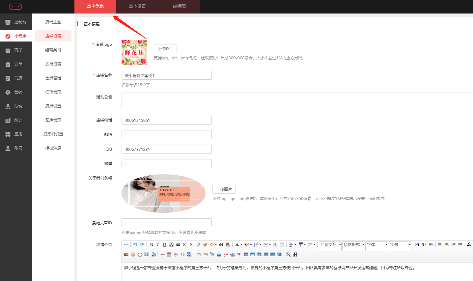Image resolution: width=473 pixels, height=281 pixels.
Task: Insert image icon in editor toolbar
Action: point(126,255)
